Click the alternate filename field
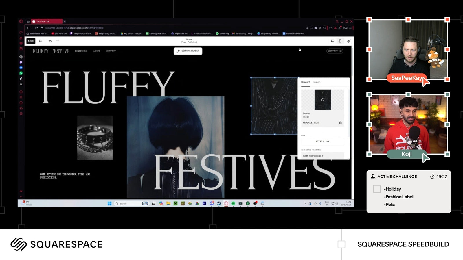 tap(323, 156)
